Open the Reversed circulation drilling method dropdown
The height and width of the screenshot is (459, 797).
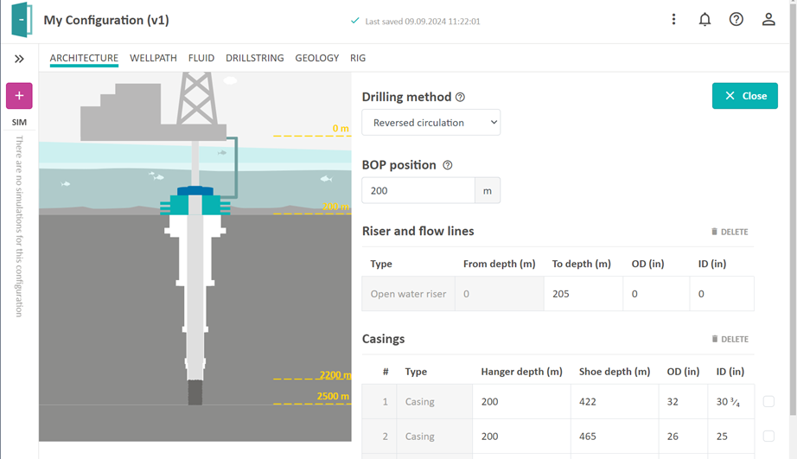430,123
